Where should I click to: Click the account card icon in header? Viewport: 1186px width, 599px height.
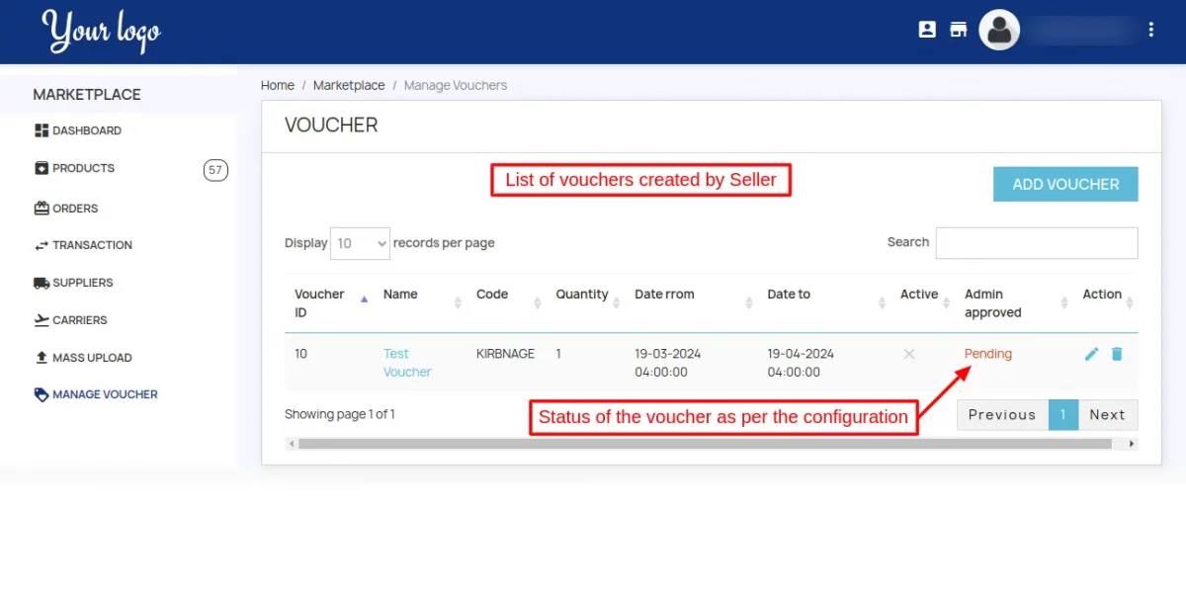pyautogui.click(x=927, y=30)
